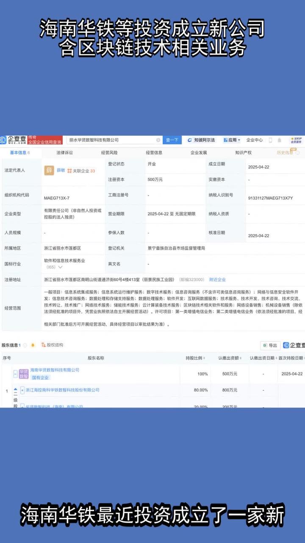Select the organization code MAEG713X-7

[57, 198]
